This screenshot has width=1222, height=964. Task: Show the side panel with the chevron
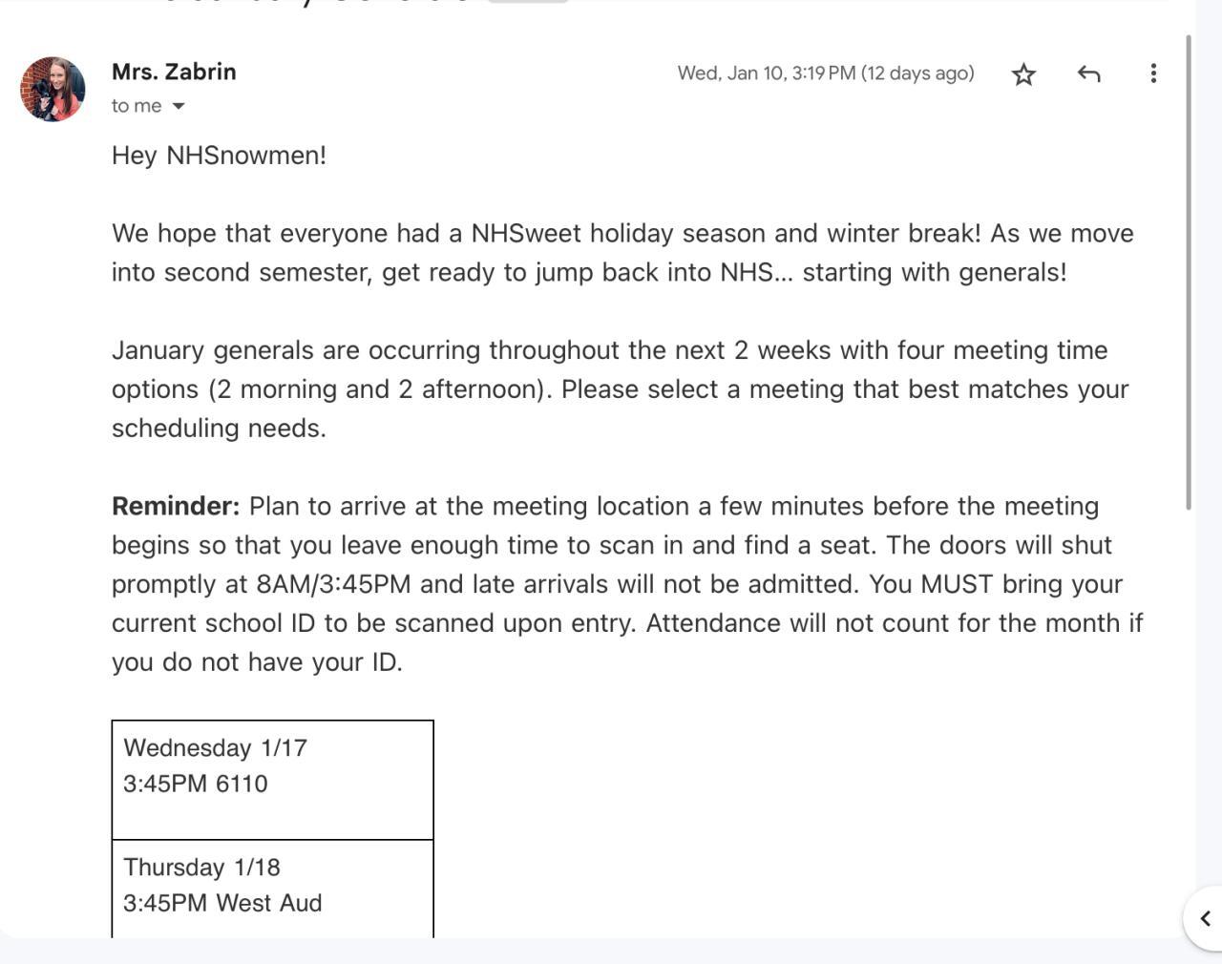coord(1205,918)
